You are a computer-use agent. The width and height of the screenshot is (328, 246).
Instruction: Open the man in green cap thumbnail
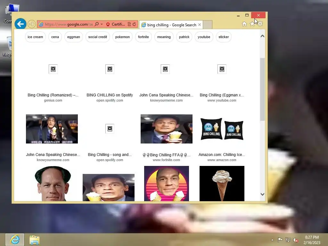(53, 184)
